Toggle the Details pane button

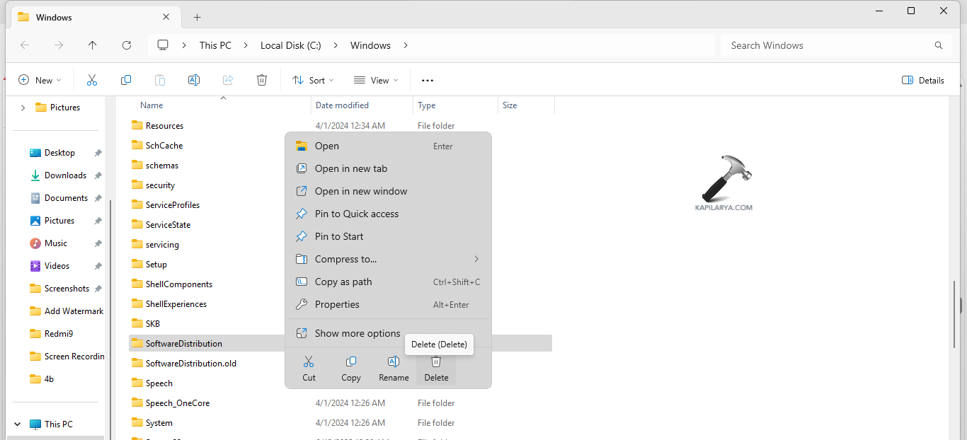tap(922, 80)
